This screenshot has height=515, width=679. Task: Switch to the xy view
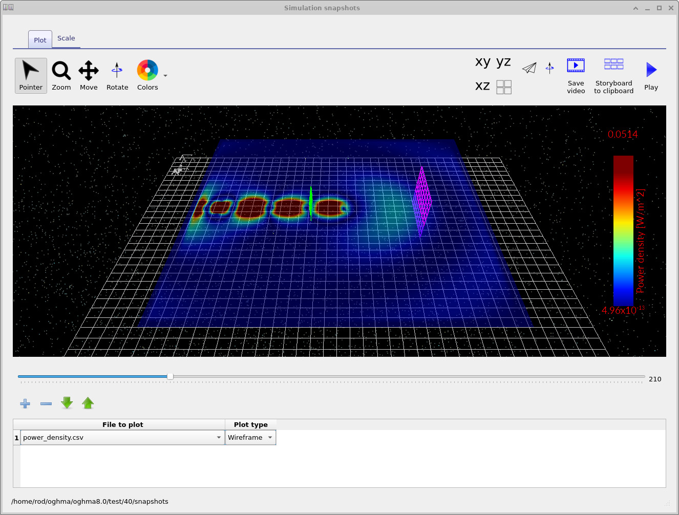click(x=482, y=61)
